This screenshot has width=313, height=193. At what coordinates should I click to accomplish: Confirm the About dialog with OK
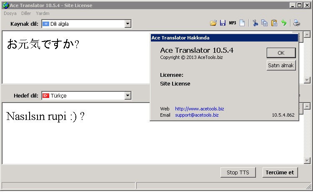[281, 53]
